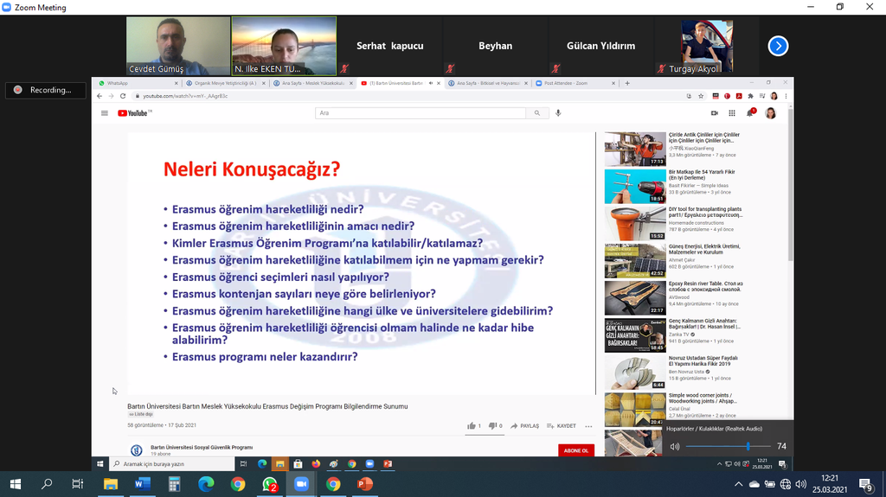Image resolution: width=886 pixels, height=497 pixels.
Task: Click the Windows Start button
Action: click(x=16, y=484)
